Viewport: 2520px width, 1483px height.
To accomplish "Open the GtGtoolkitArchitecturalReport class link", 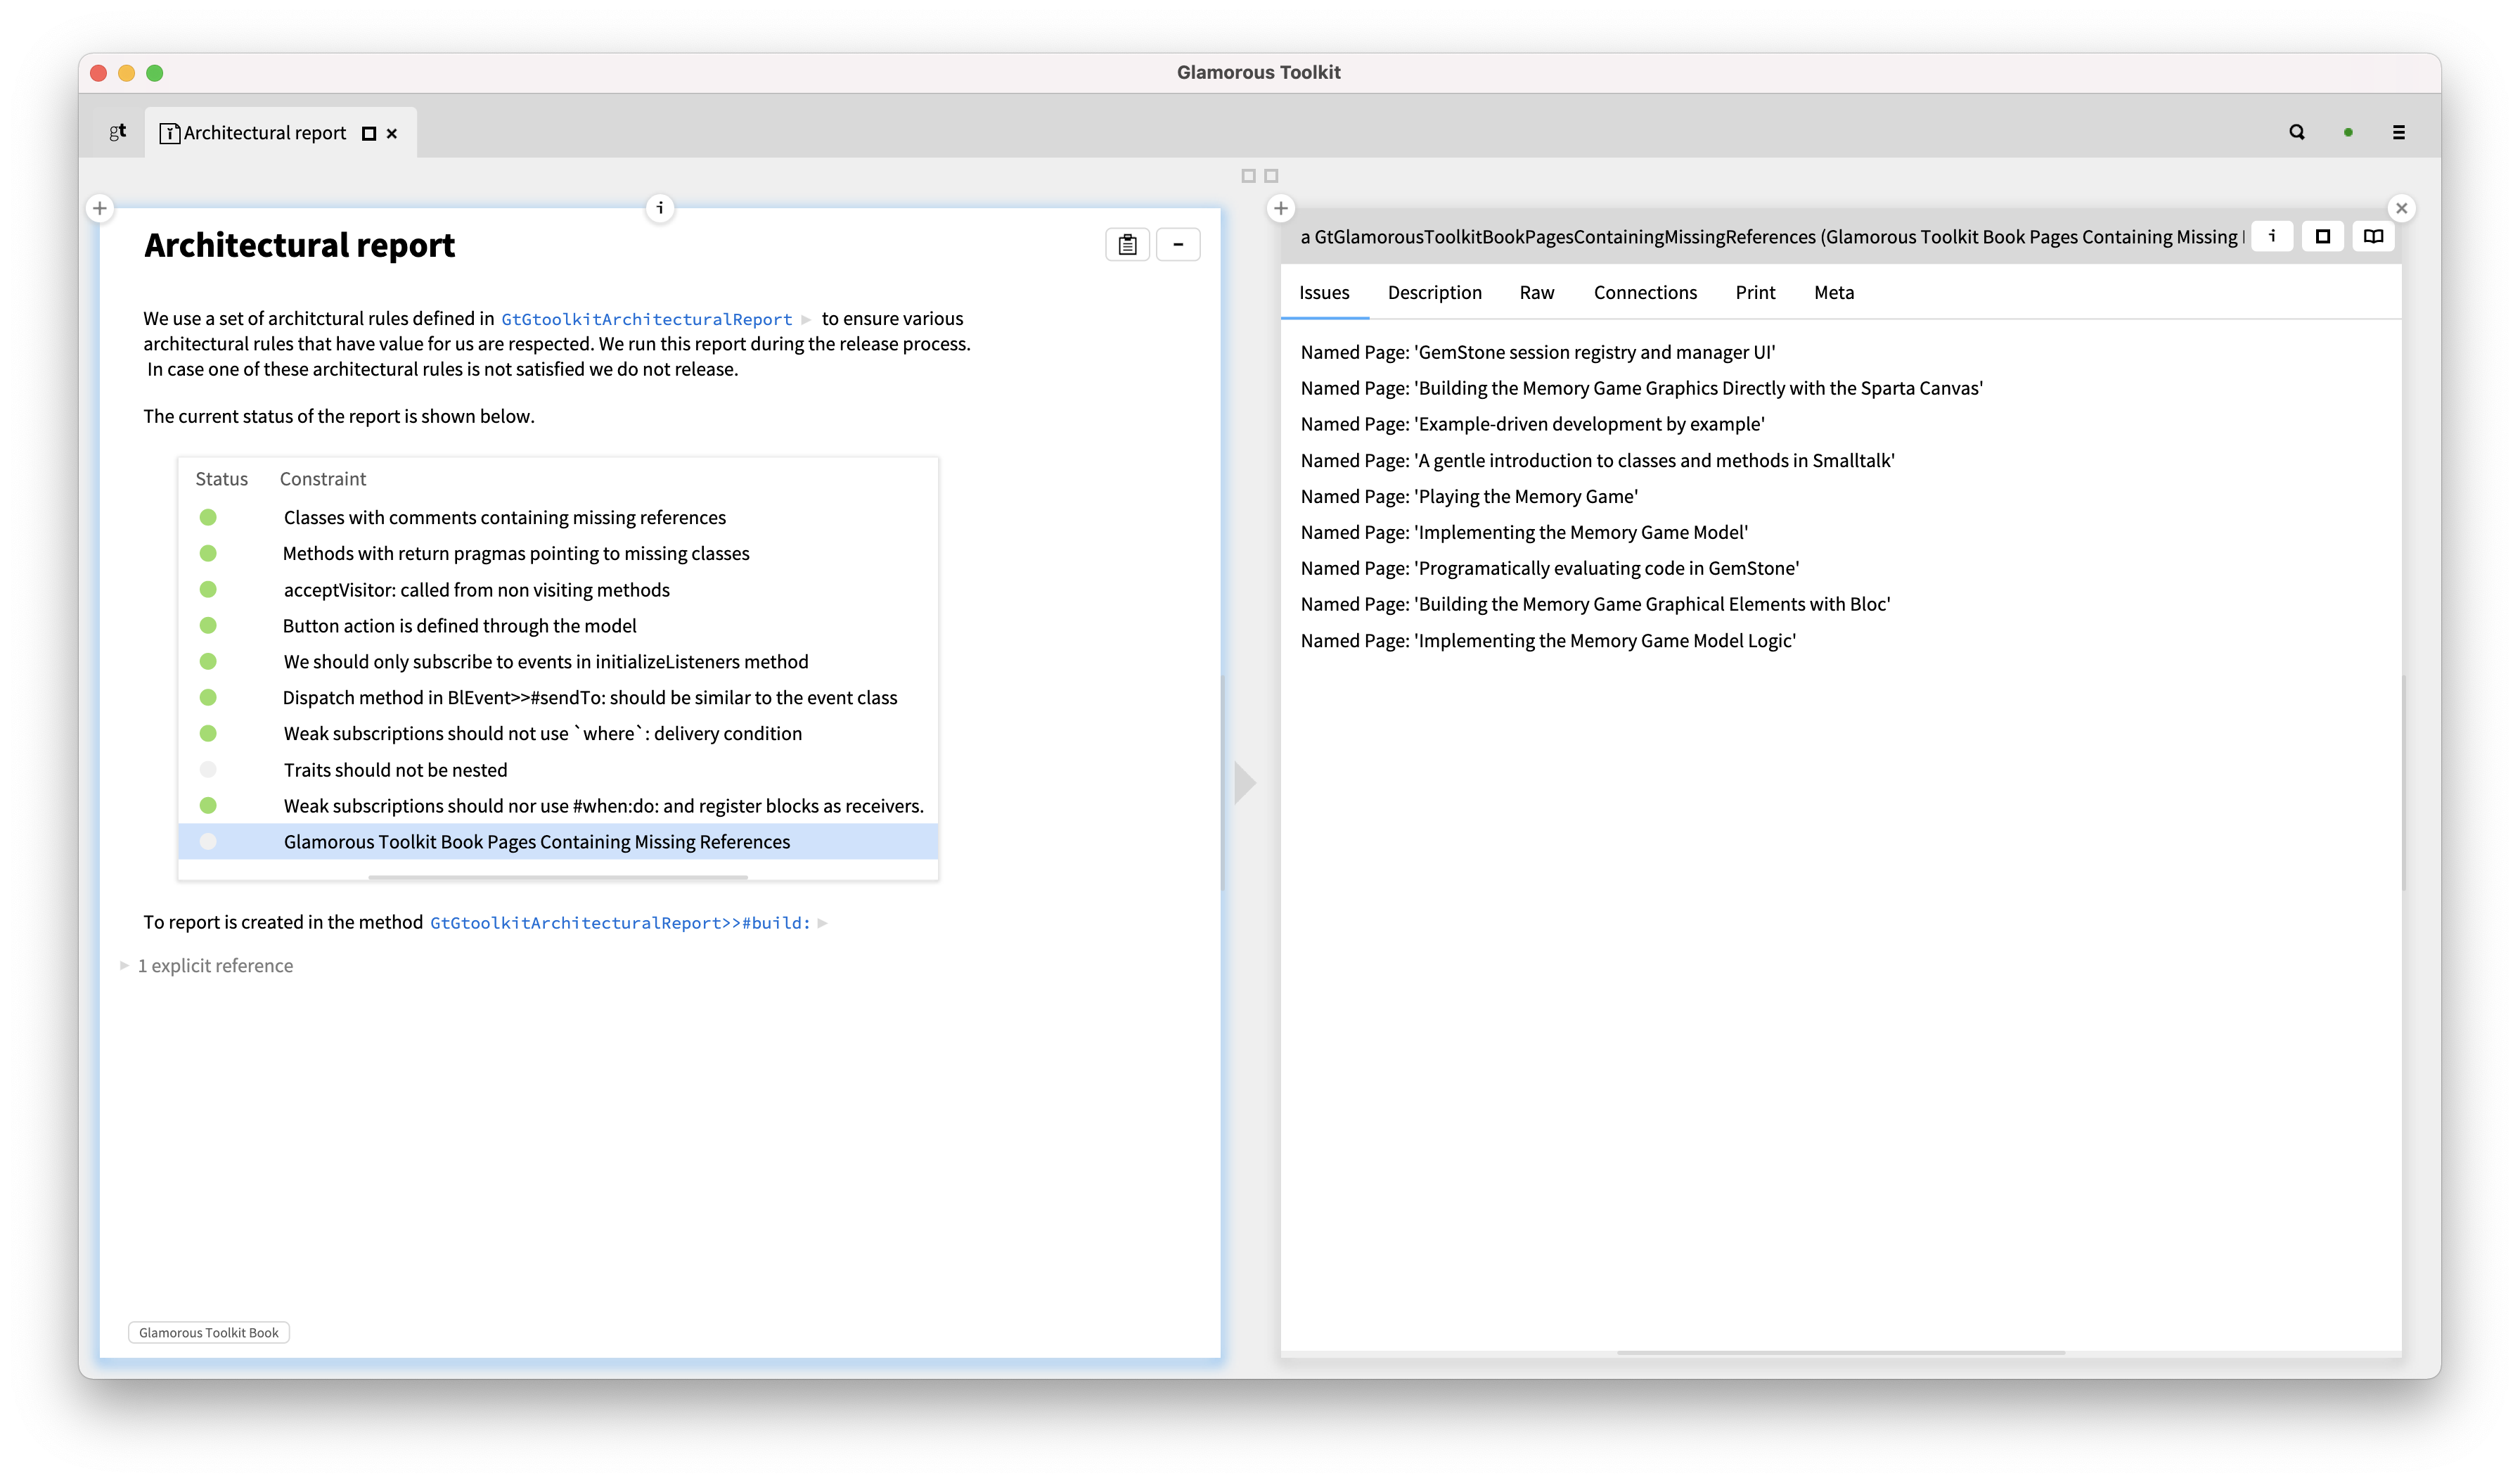I will [x=645, y=318].
